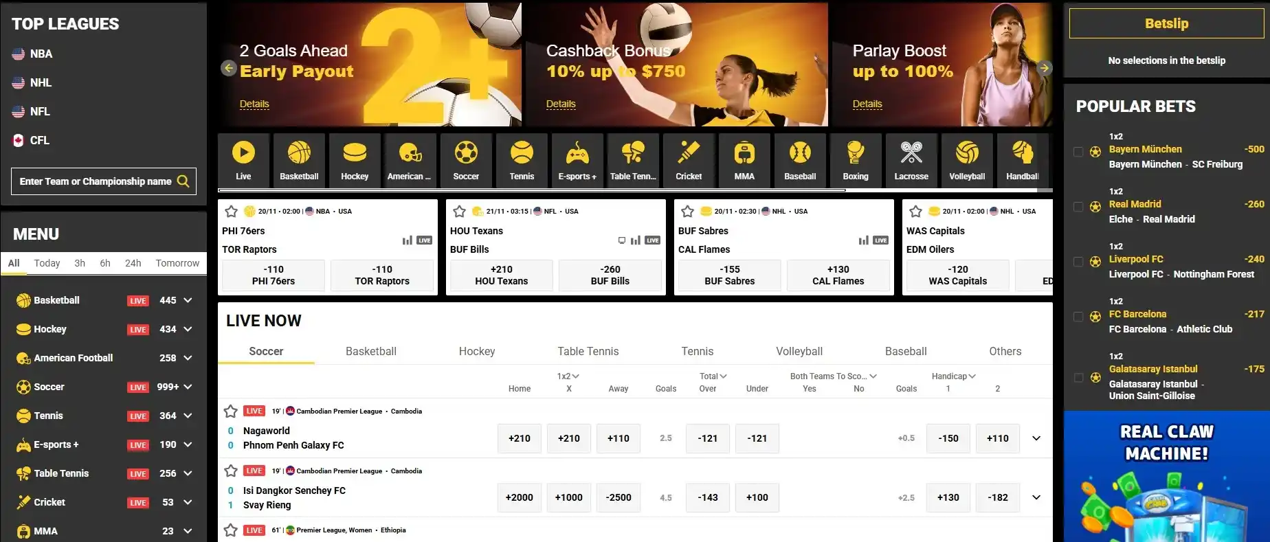Select the FC Barcelona bet checkbox
Image resolution: width=1270 pixels, height=542 pixels.
point(1078,317)
